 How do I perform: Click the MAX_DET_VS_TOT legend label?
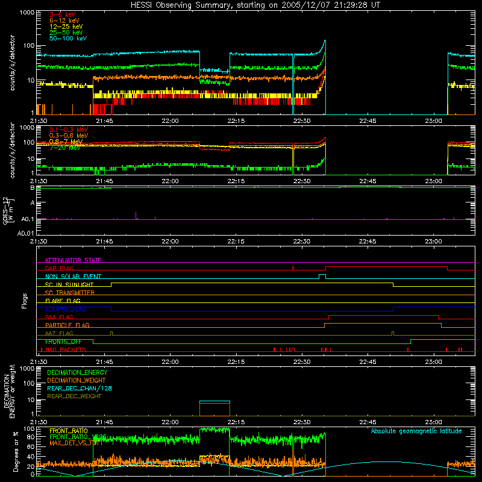point(75,443)
